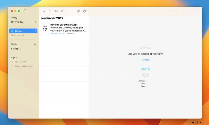209x125 pixels.
Task: Open Trash in the sidebar
Action: pos(14,44)
